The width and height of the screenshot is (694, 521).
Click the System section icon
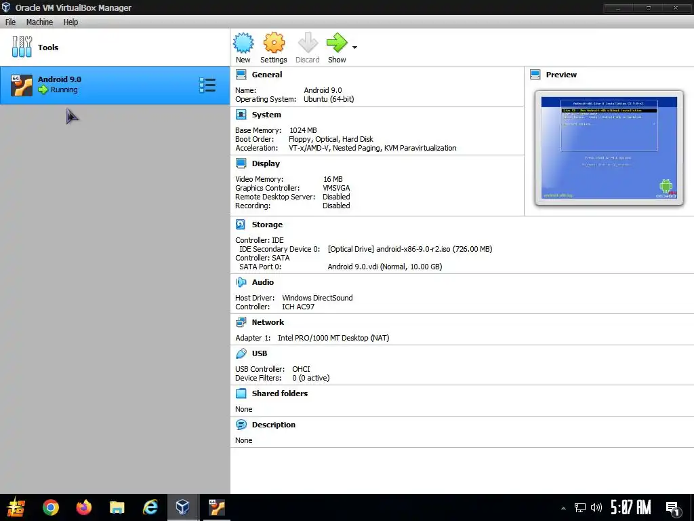tap(241, 115)
